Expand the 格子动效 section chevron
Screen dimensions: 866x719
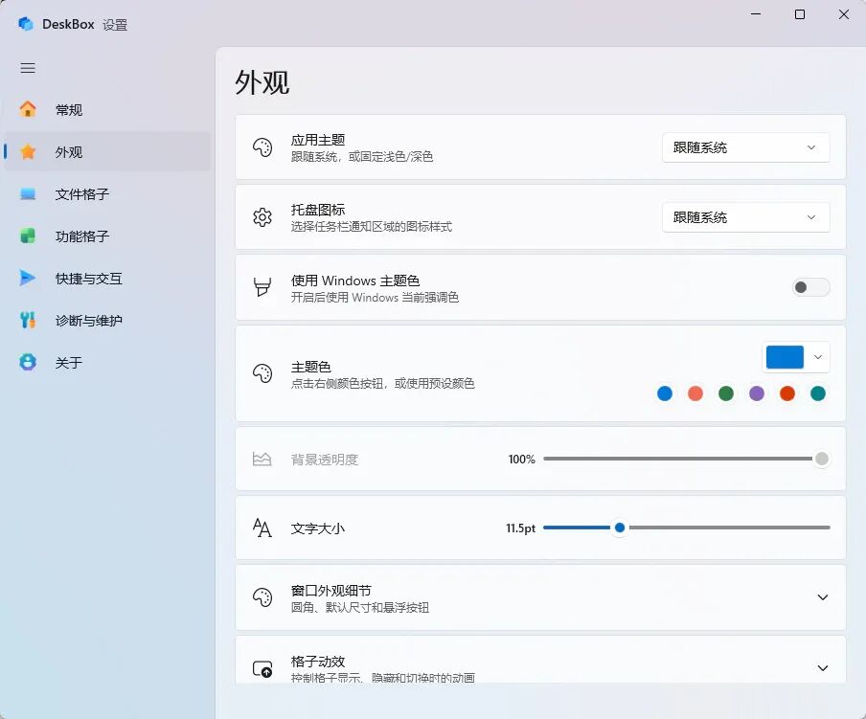(822, 668)
